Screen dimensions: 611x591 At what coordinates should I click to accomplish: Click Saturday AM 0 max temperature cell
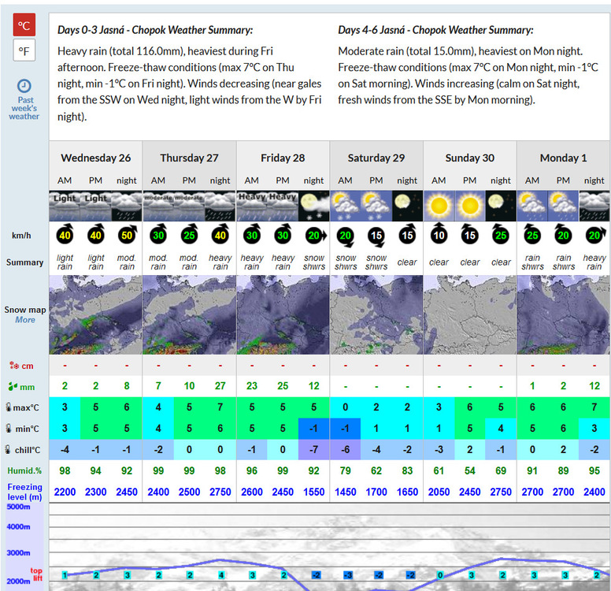pyautogui.click(x=345, y=407)
